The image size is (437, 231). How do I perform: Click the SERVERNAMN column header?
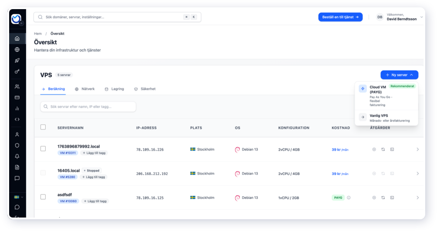71,128
